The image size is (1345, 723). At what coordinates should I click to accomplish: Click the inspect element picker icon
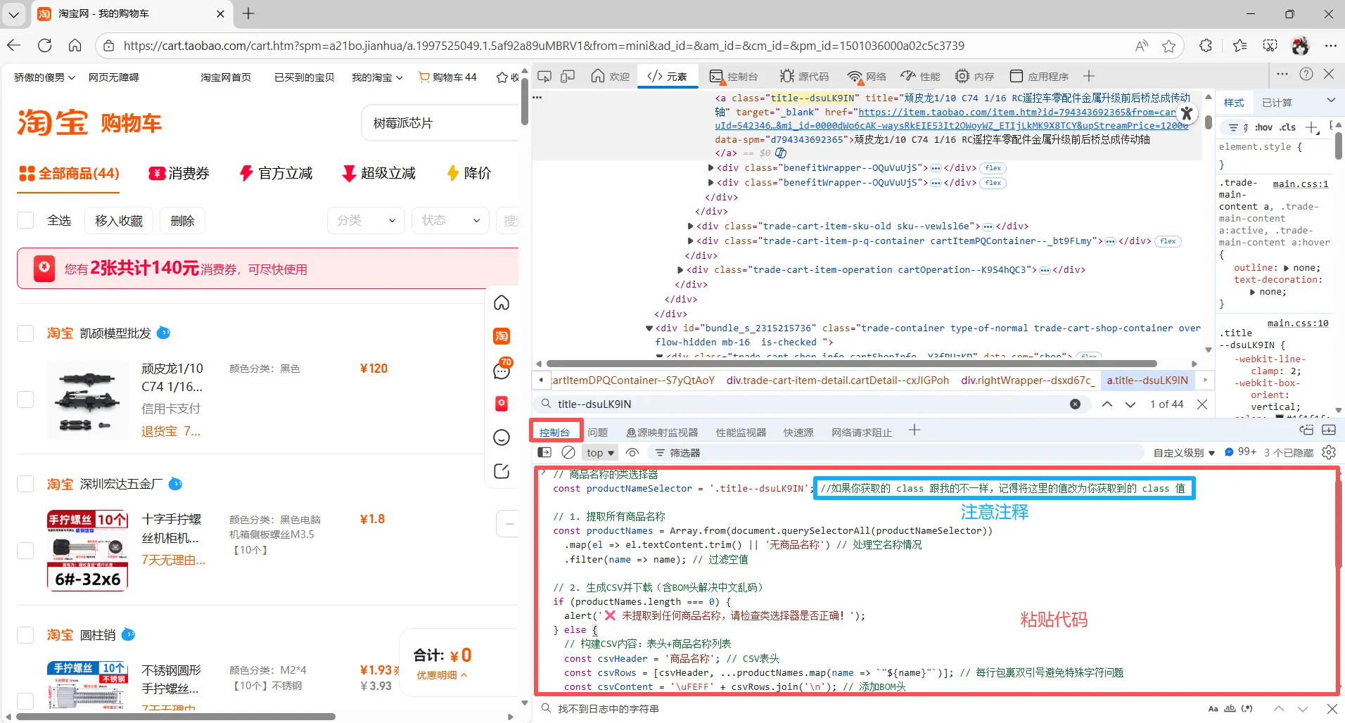544,76
